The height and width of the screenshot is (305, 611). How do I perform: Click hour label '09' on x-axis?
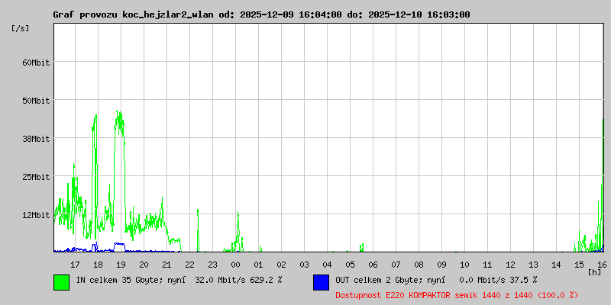point(442,265)
